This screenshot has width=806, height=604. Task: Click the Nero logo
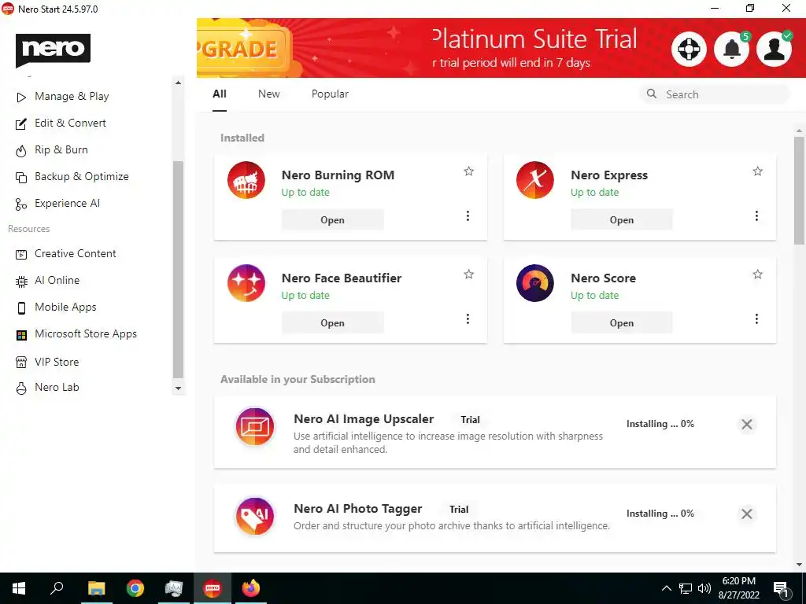(x=53, y=50)
